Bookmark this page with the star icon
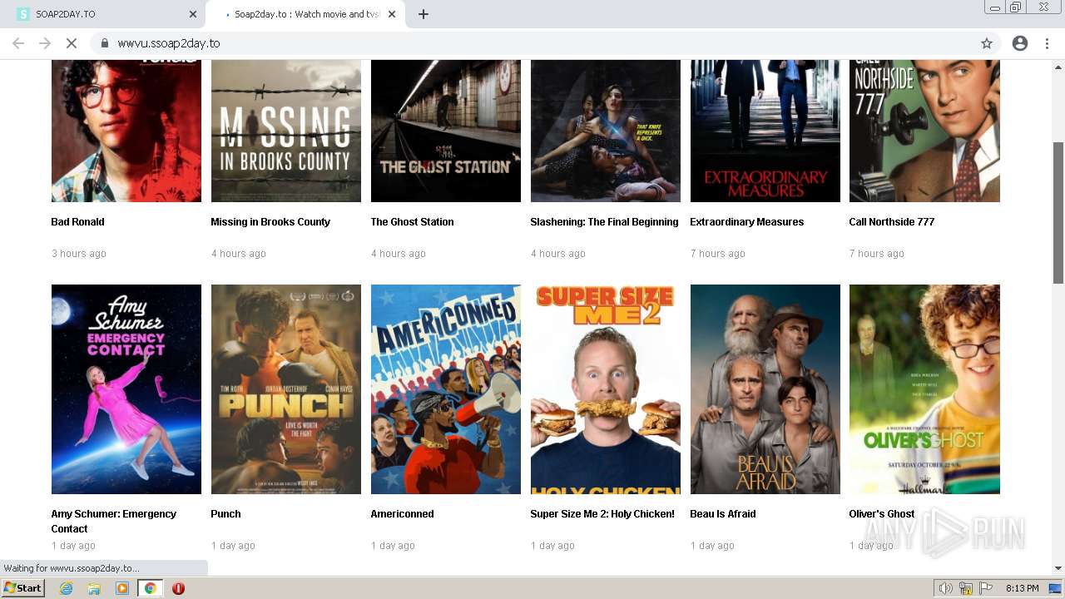The image size is (1065, 599). click(987, 43)
